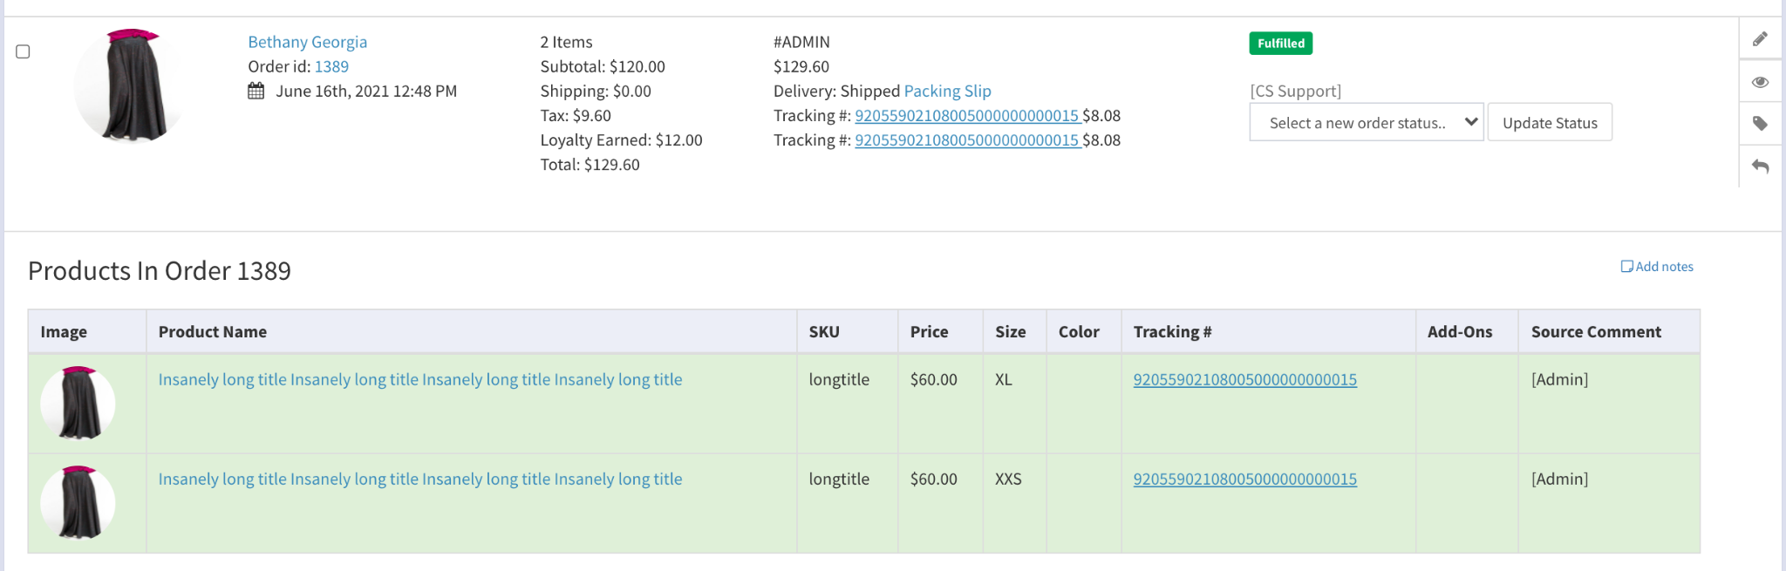Click the pencil edit order icon

pos(1760,39)
